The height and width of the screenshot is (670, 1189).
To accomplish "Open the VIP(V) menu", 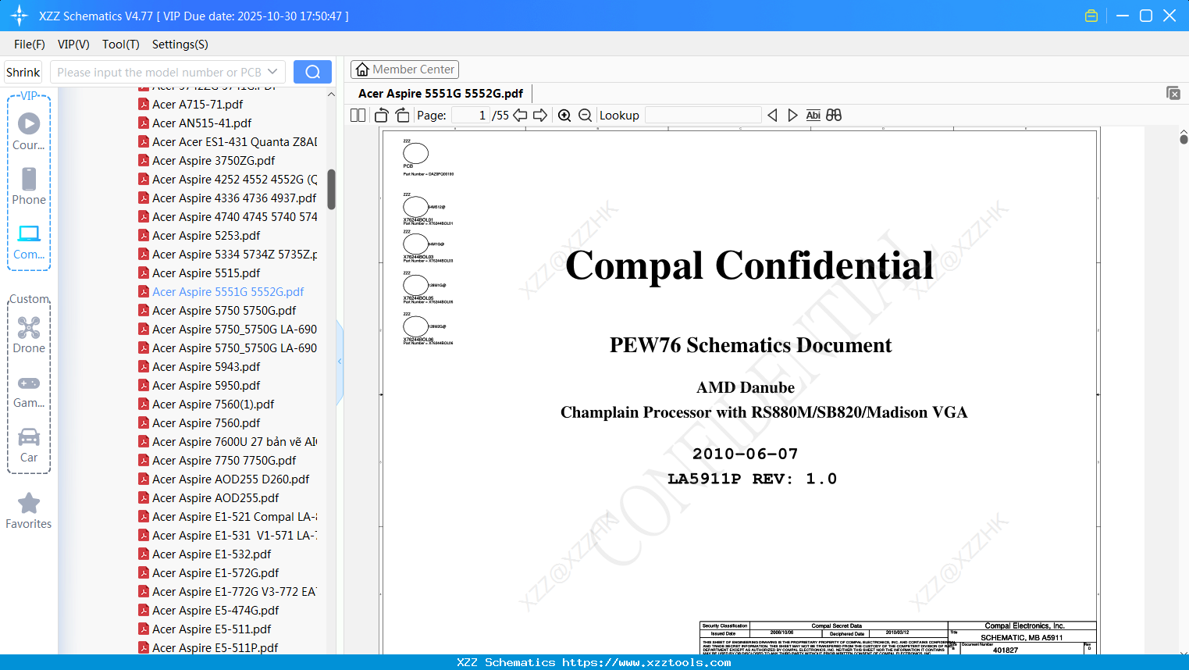I will (73, 45).
